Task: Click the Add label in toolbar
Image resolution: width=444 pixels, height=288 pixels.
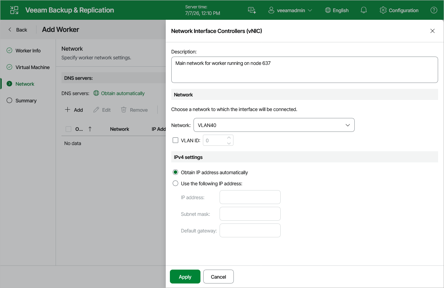Action: pos(79,110)
